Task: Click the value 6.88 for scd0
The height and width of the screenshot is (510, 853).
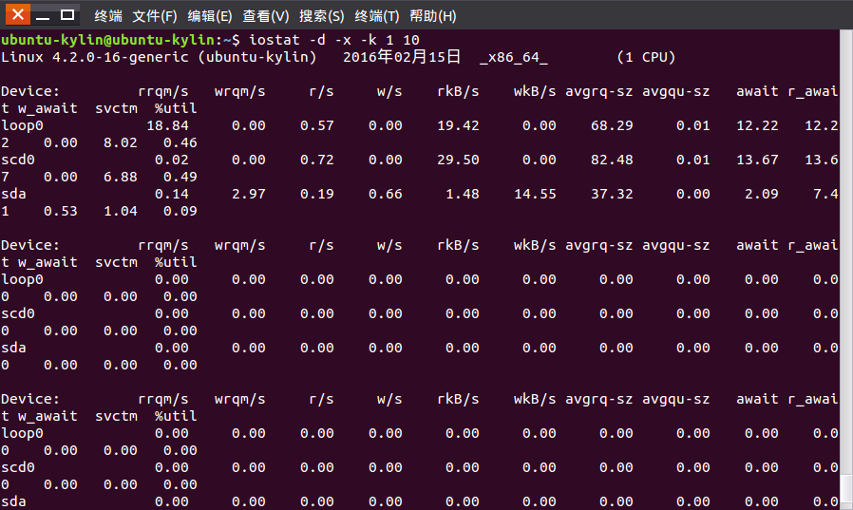Action: [x=121, y=177]
